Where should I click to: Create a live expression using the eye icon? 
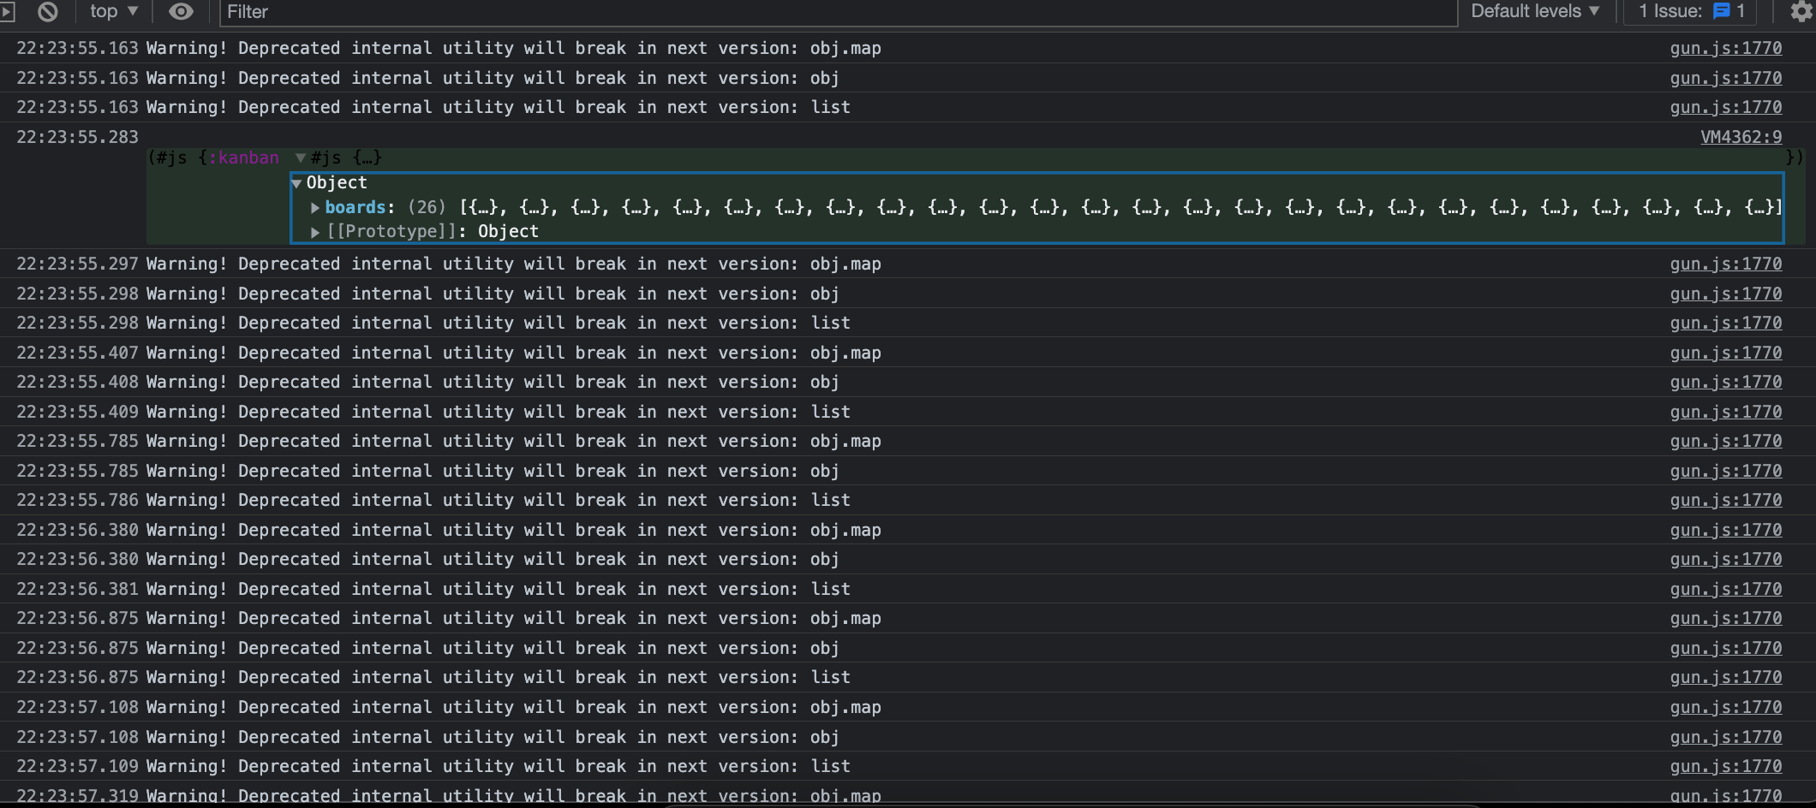pyautogui.click(x=181, y=12)
